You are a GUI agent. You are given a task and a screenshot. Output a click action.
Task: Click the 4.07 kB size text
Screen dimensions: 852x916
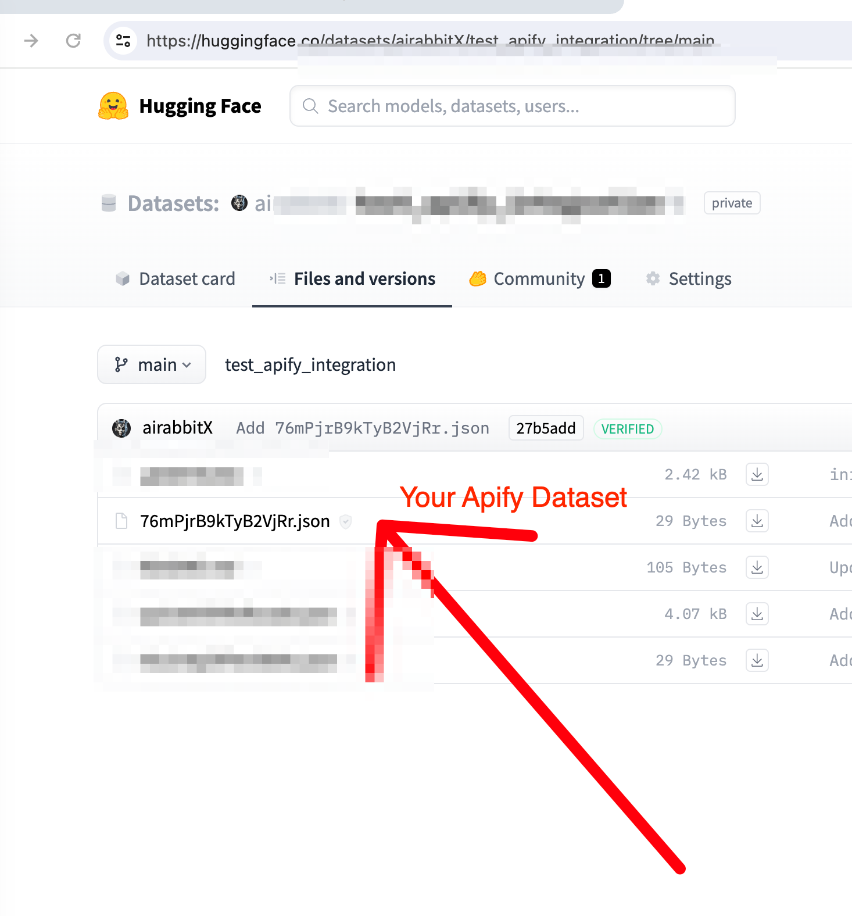tap(696, 614)
